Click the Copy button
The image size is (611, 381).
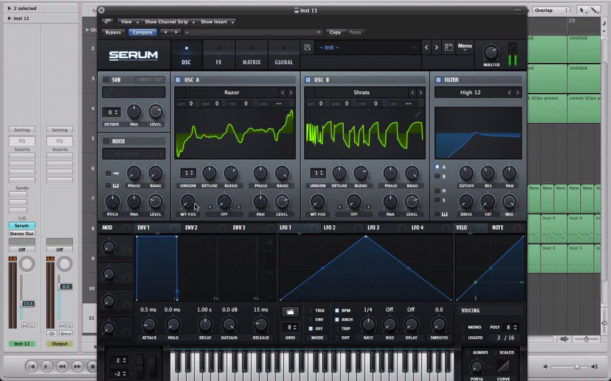click(335, 32)
